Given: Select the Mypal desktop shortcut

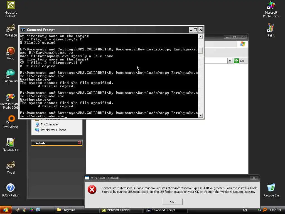Looking at the screenshot, I should (x=11, y=167).
